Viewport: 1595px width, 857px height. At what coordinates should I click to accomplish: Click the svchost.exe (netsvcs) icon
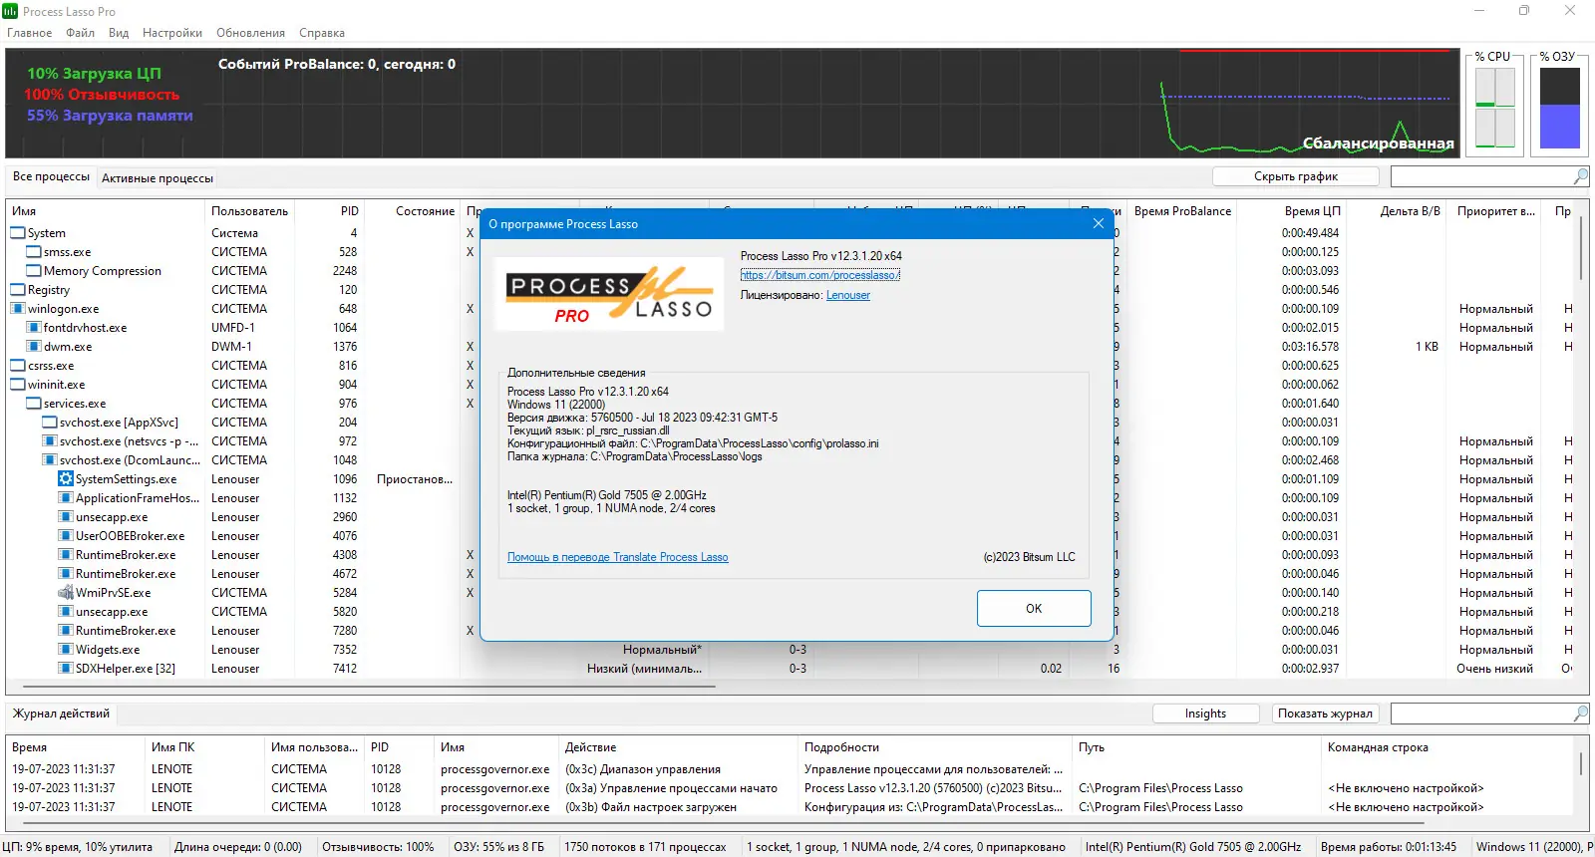[x=50, y=441]
